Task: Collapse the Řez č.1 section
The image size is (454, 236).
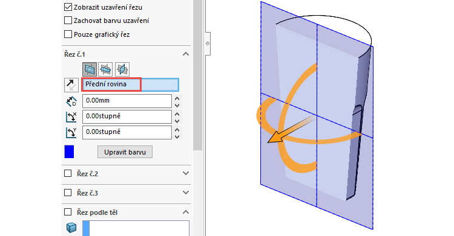Action: pos(186,54)
